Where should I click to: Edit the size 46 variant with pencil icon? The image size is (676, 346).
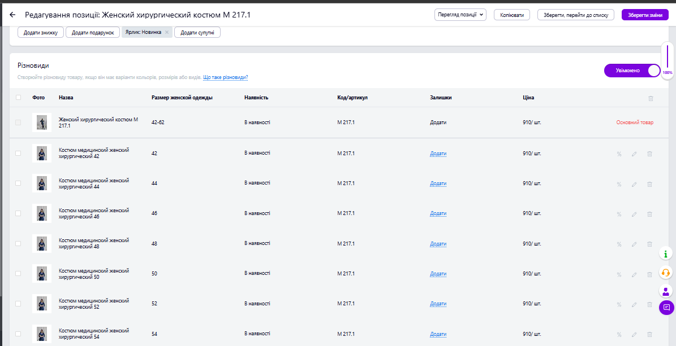click(634, 214)
